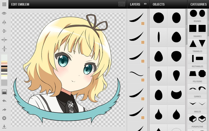Pick the large gray swatch below palette
The height and width of the screenshot is (131, 209).
tap(4, 83)
